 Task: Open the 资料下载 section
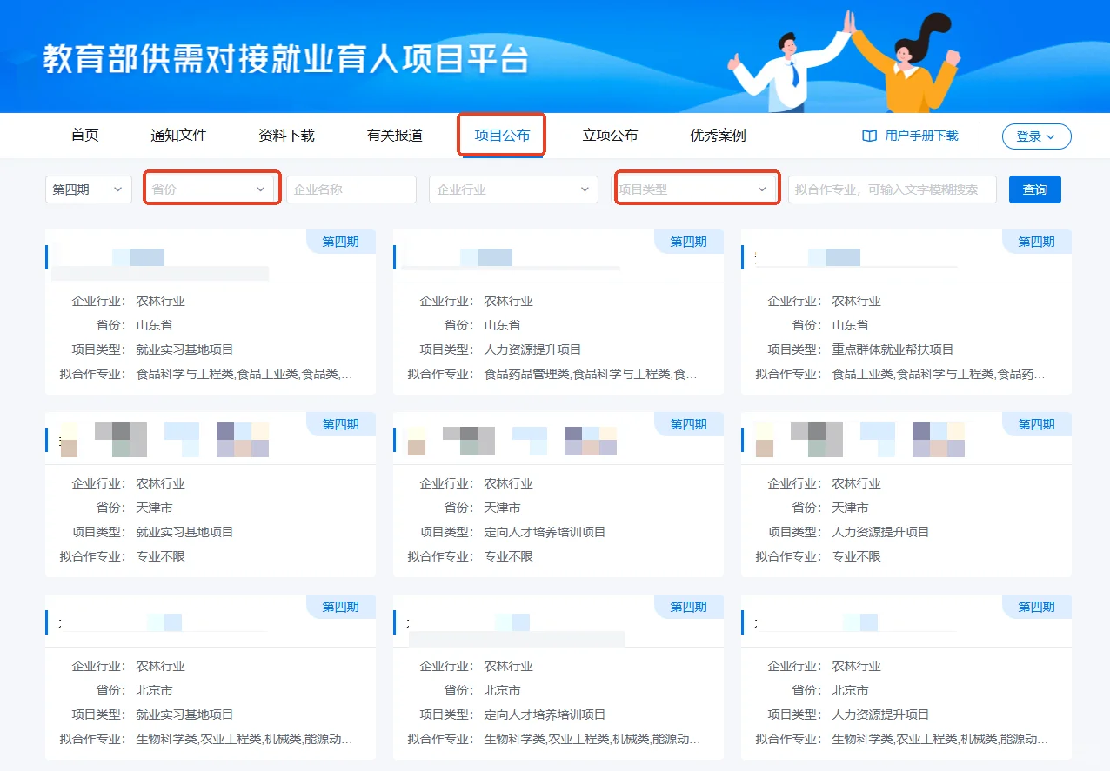click(x=287, y=136)
